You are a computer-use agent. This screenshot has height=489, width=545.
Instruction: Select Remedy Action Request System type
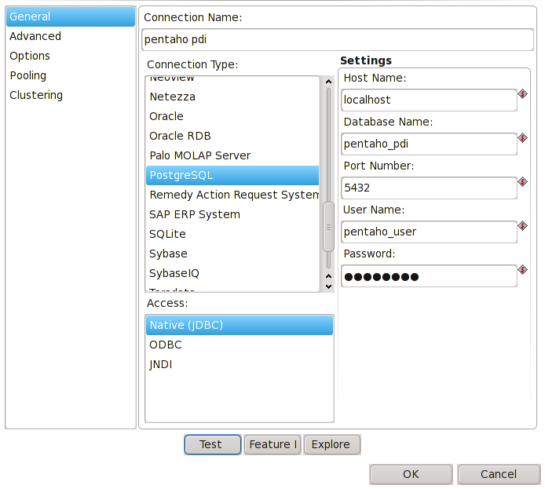[x=232, y=195]
